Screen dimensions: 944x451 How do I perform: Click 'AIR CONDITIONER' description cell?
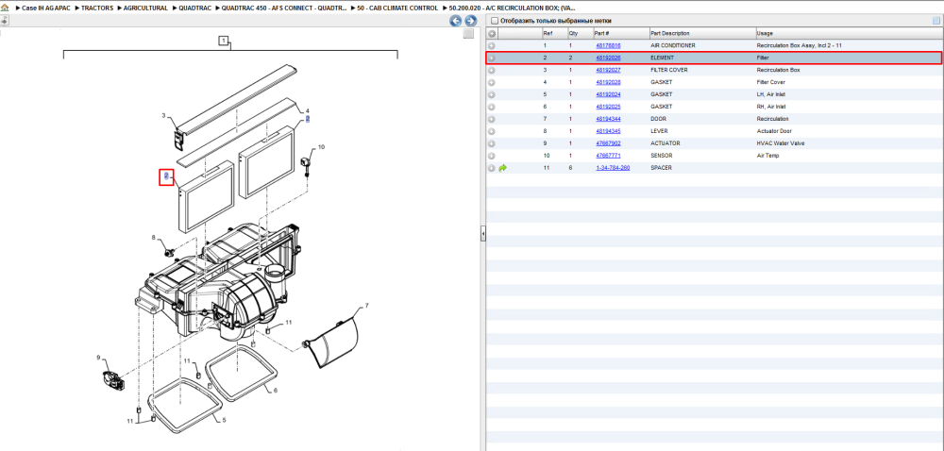click(x=673, y=45)
